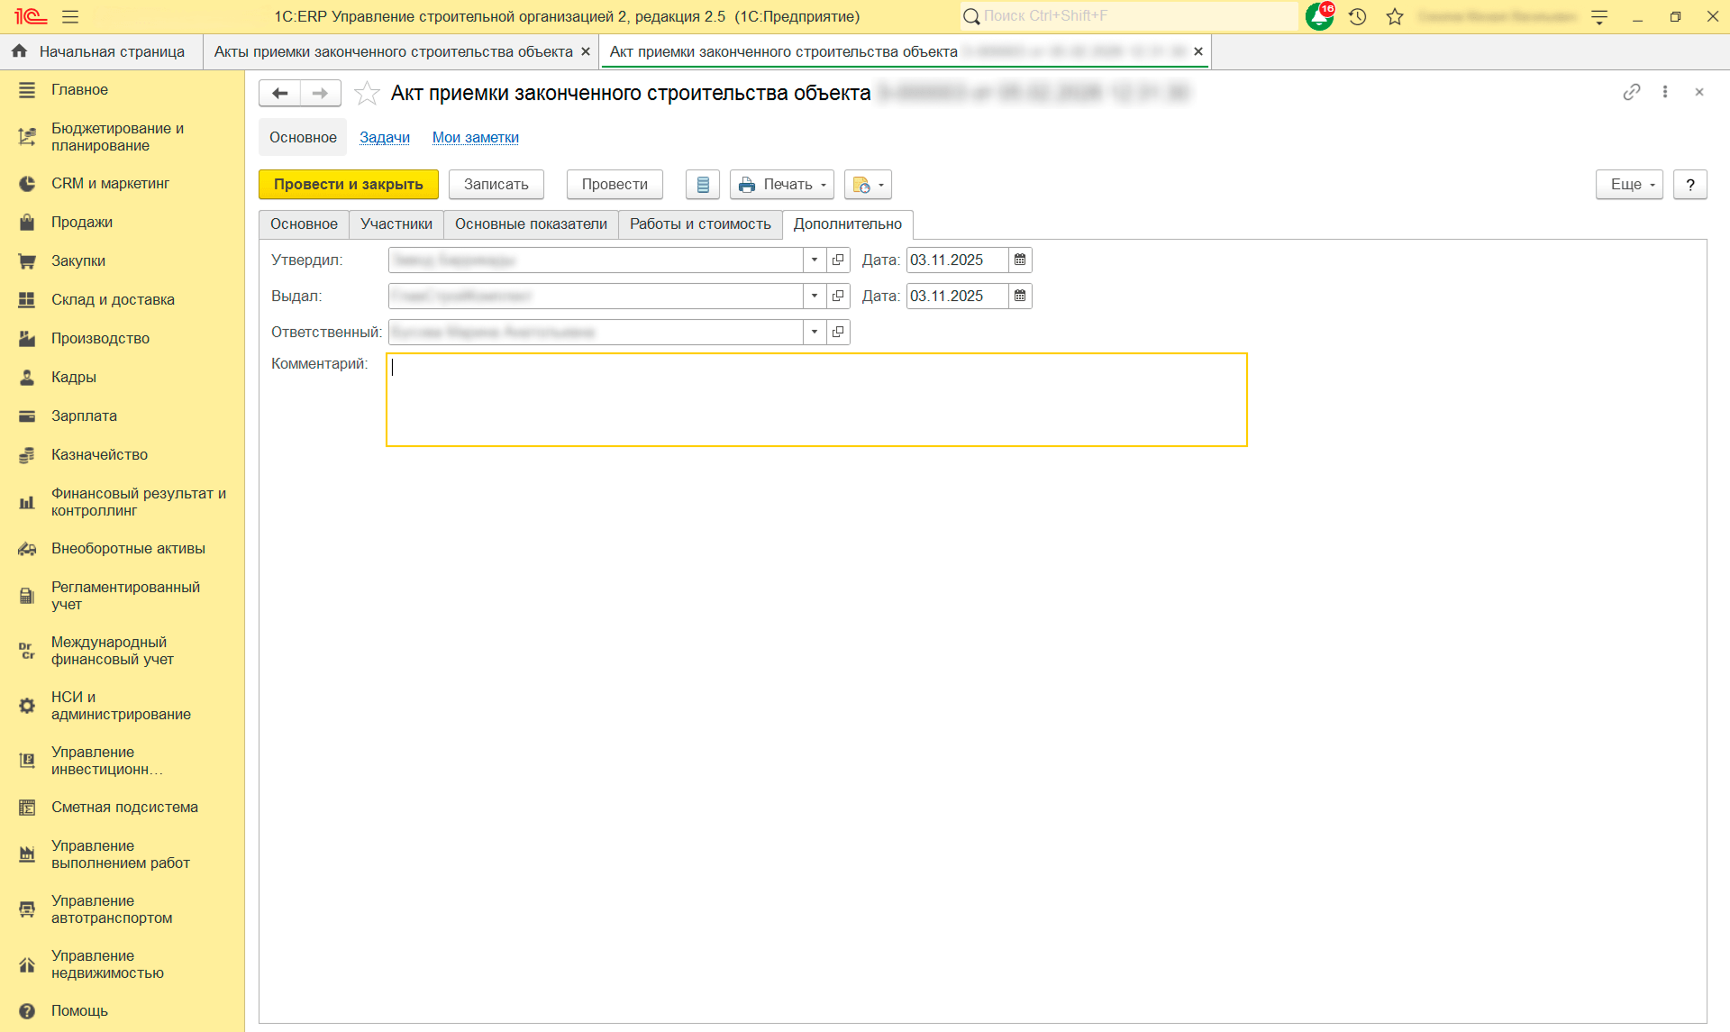
Task: Click the notifications bell icon
Action: [x=1319, y=16]
